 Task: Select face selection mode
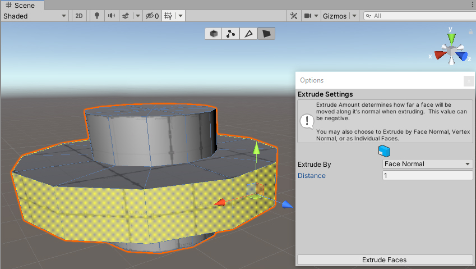(x=266, y=34)
